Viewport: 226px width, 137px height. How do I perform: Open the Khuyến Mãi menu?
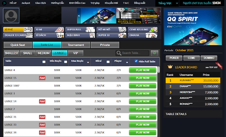(x=111, y=3)
